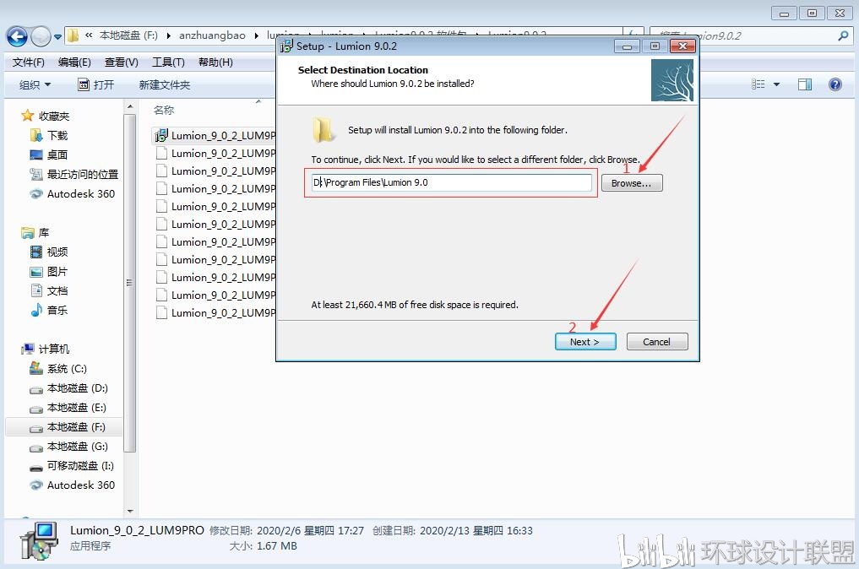Select 收藏夹 in the navigation pane

54,117
